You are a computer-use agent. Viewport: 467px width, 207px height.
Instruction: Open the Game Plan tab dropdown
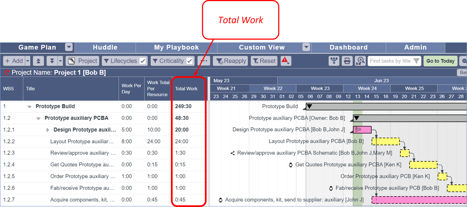[69, 47]
